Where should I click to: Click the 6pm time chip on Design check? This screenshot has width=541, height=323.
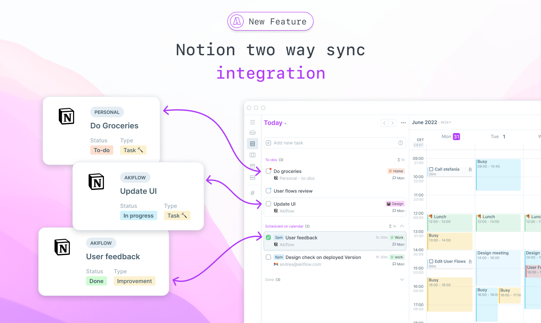click(x=279, y=257)
